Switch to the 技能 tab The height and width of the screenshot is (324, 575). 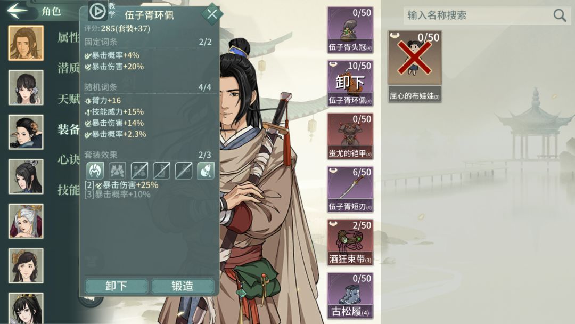click(69, 190)
